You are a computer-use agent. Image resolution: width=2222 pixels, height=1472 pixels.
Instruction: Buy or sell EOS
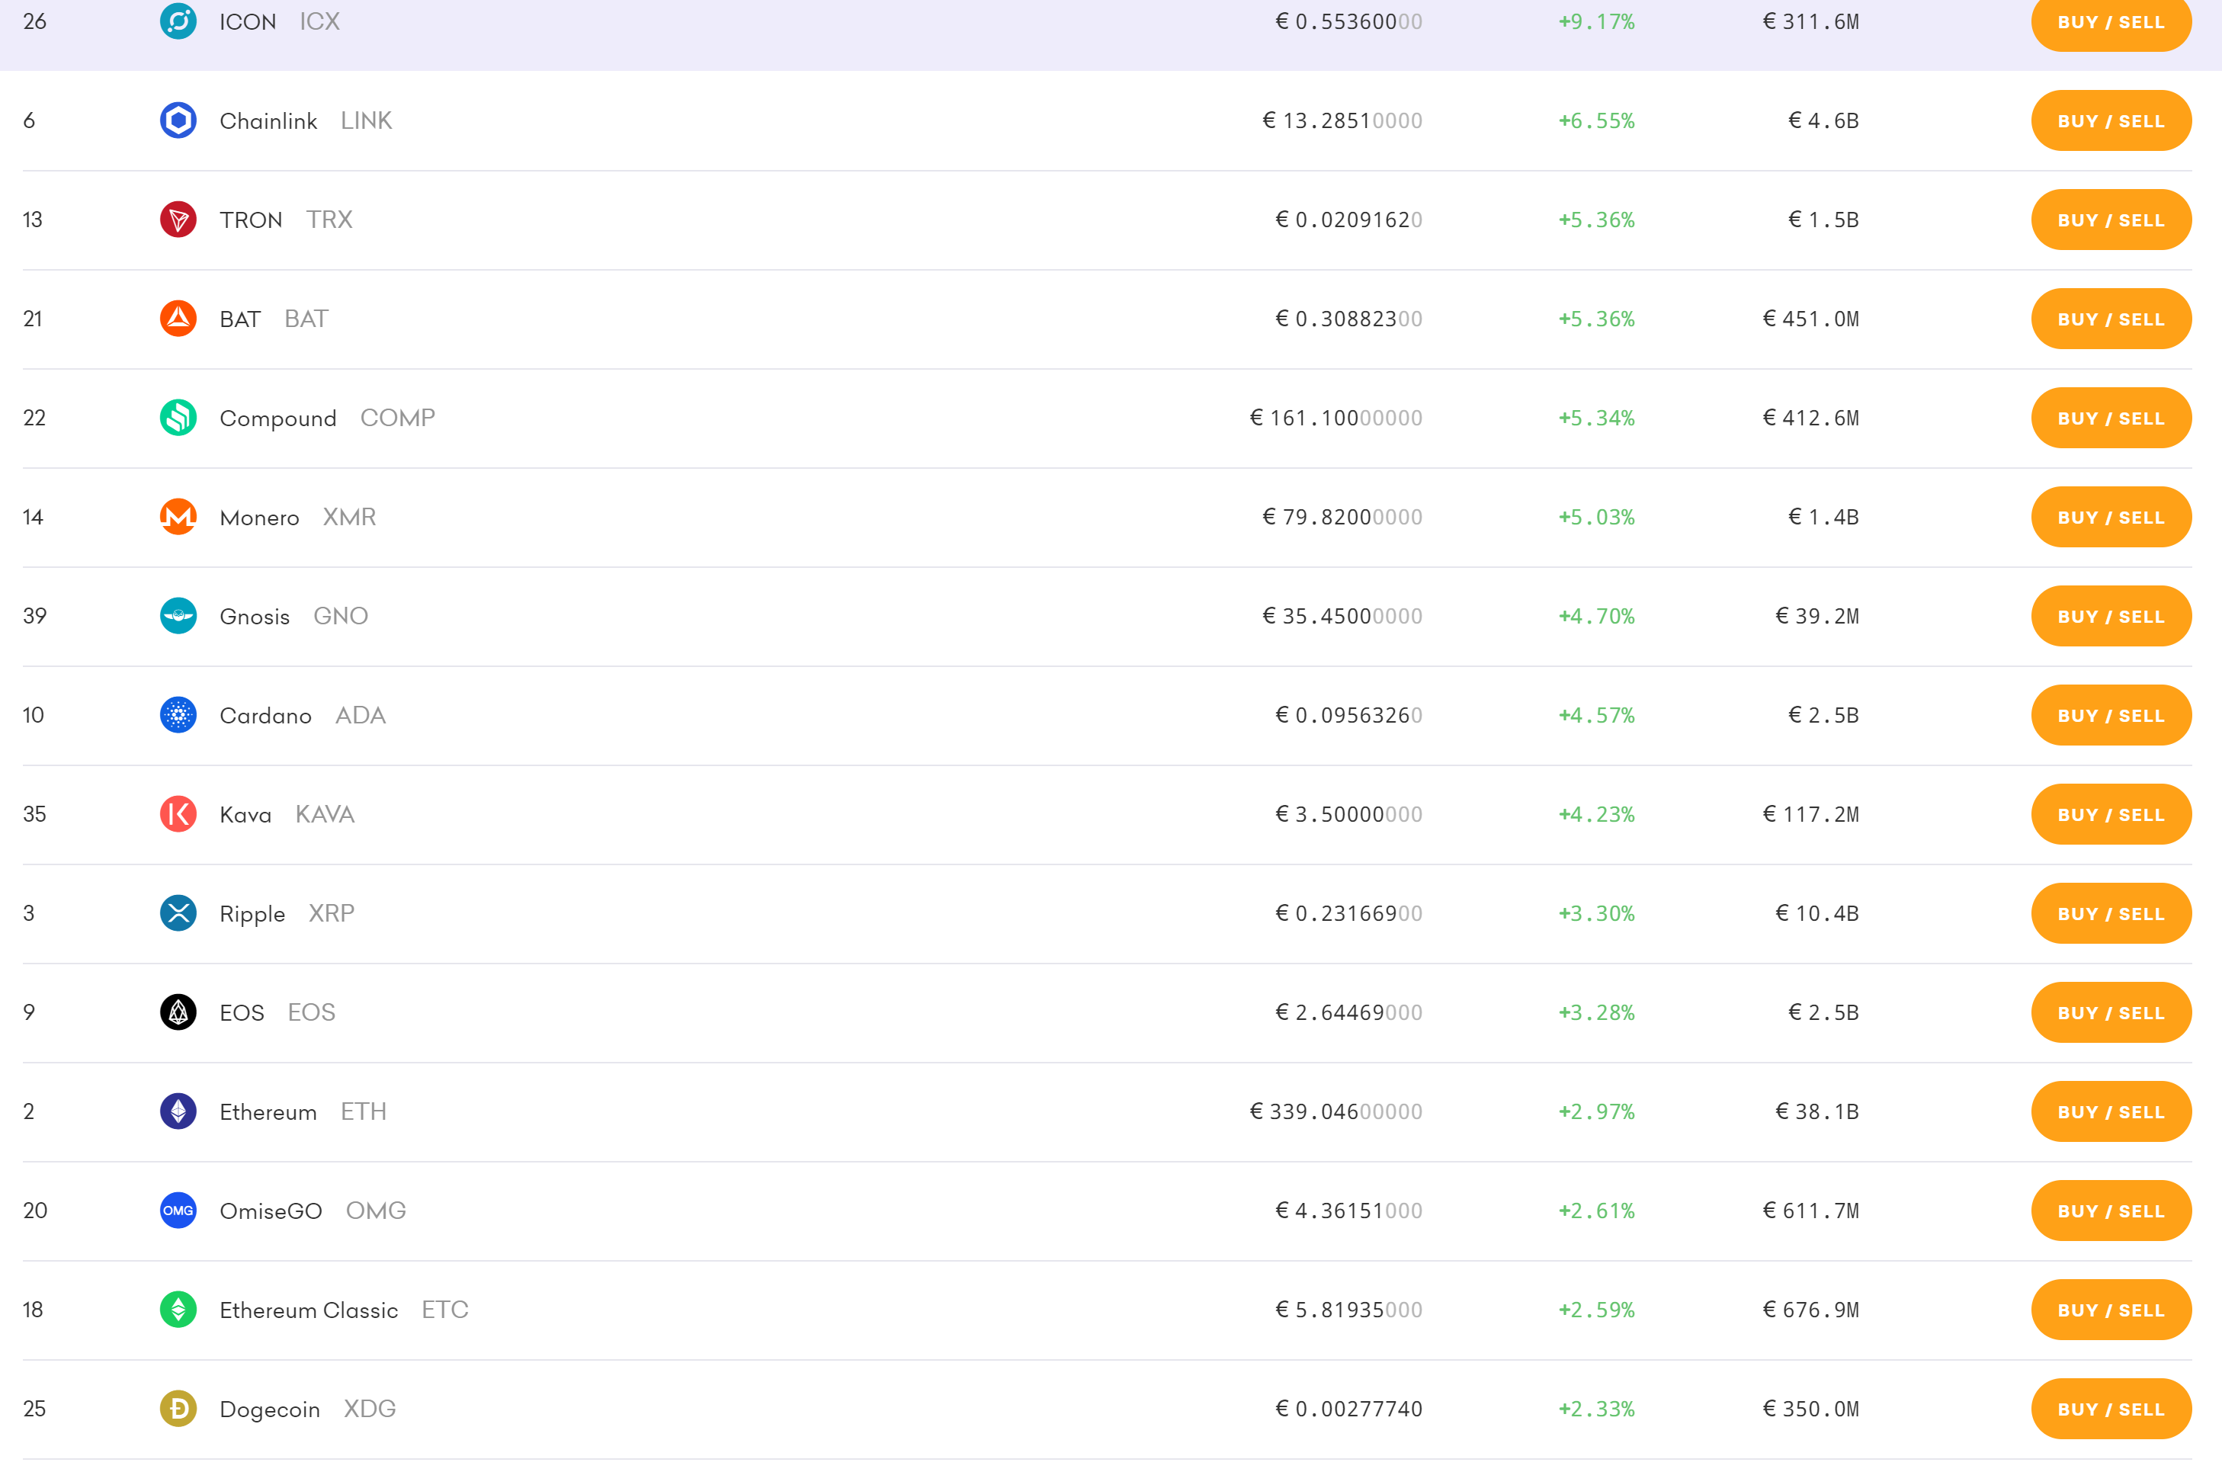2111,1012
